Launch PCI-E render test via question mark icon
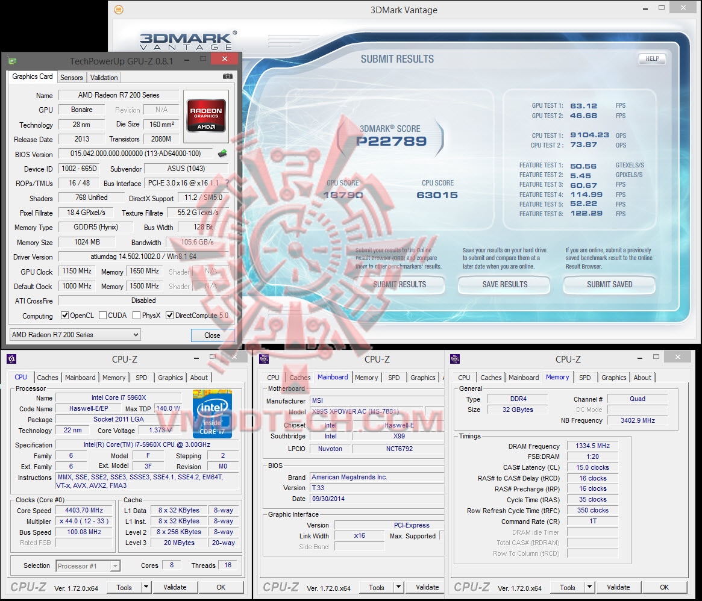Screen dimensions: 702x601 pyautogui.click(x=228, y=183)
